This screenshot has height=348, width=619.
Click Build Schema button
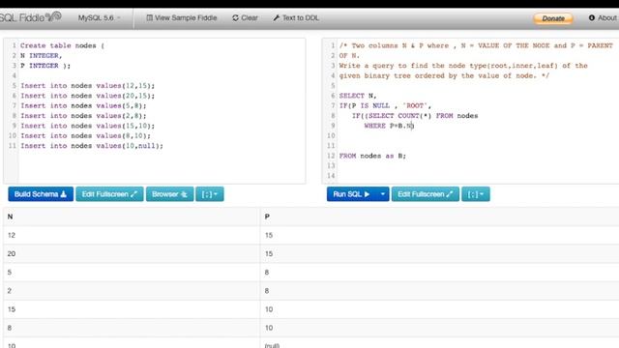(41, 194)
